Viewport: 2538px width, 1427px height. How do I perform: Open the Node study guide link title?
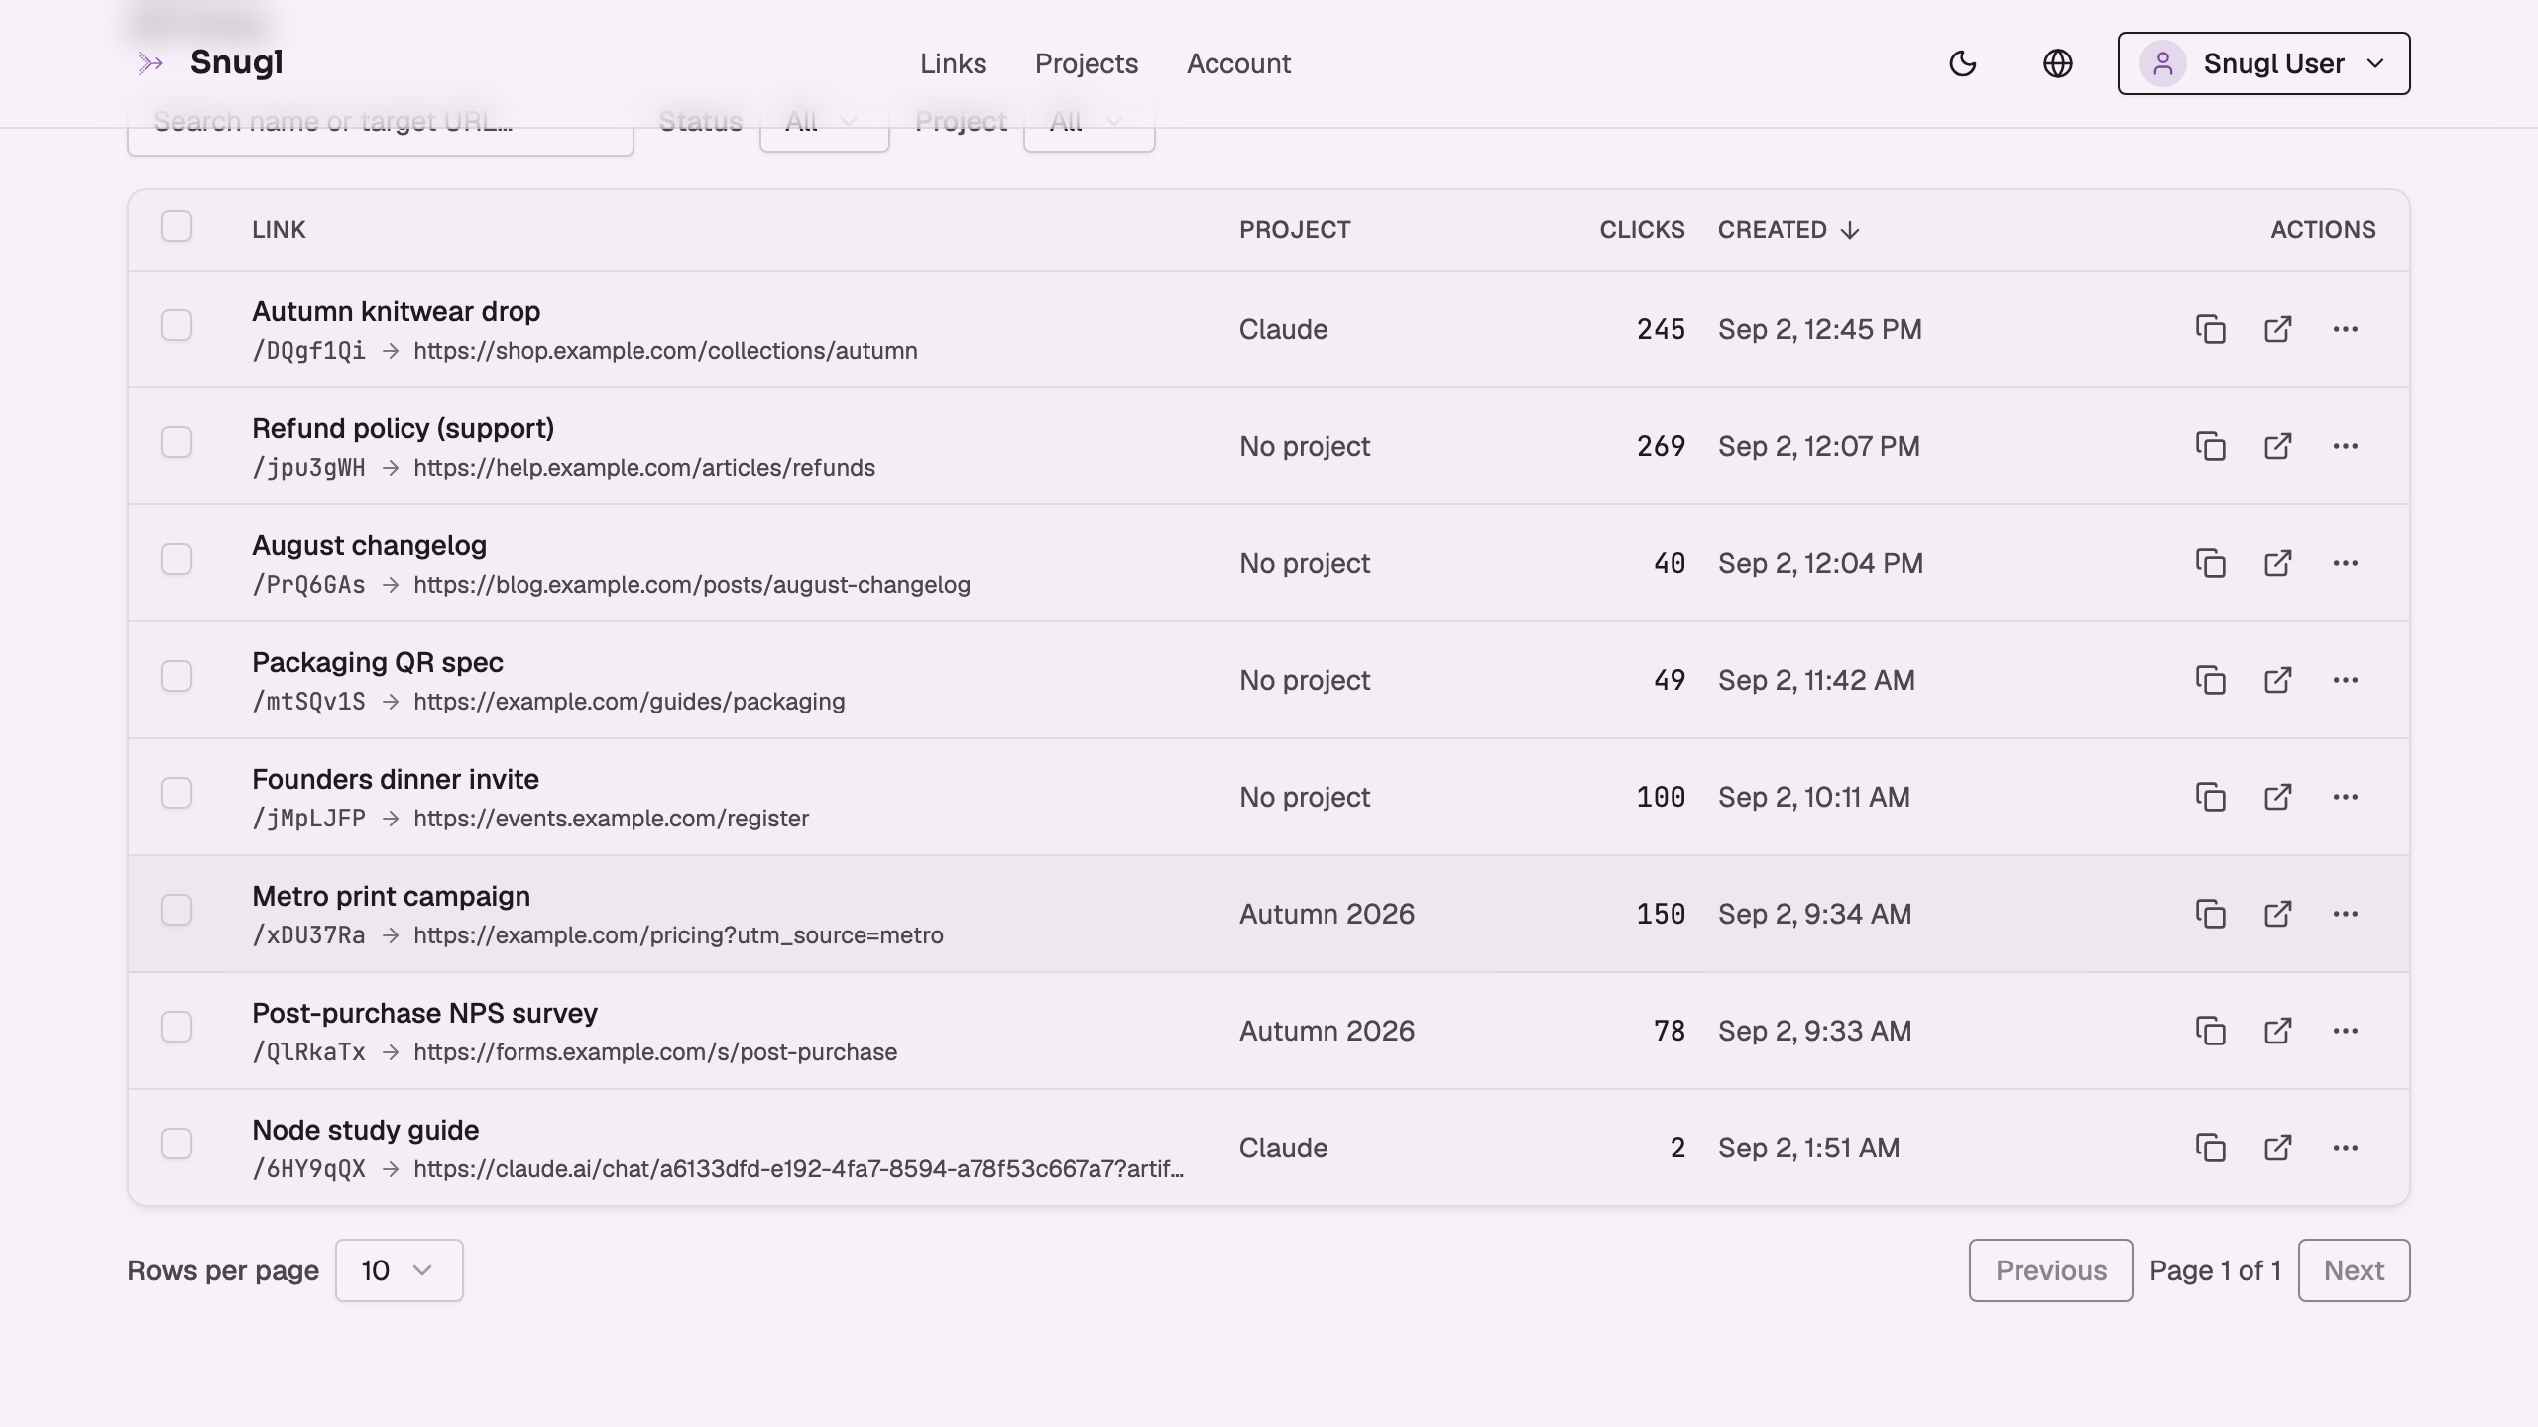tap(366, 1130)
